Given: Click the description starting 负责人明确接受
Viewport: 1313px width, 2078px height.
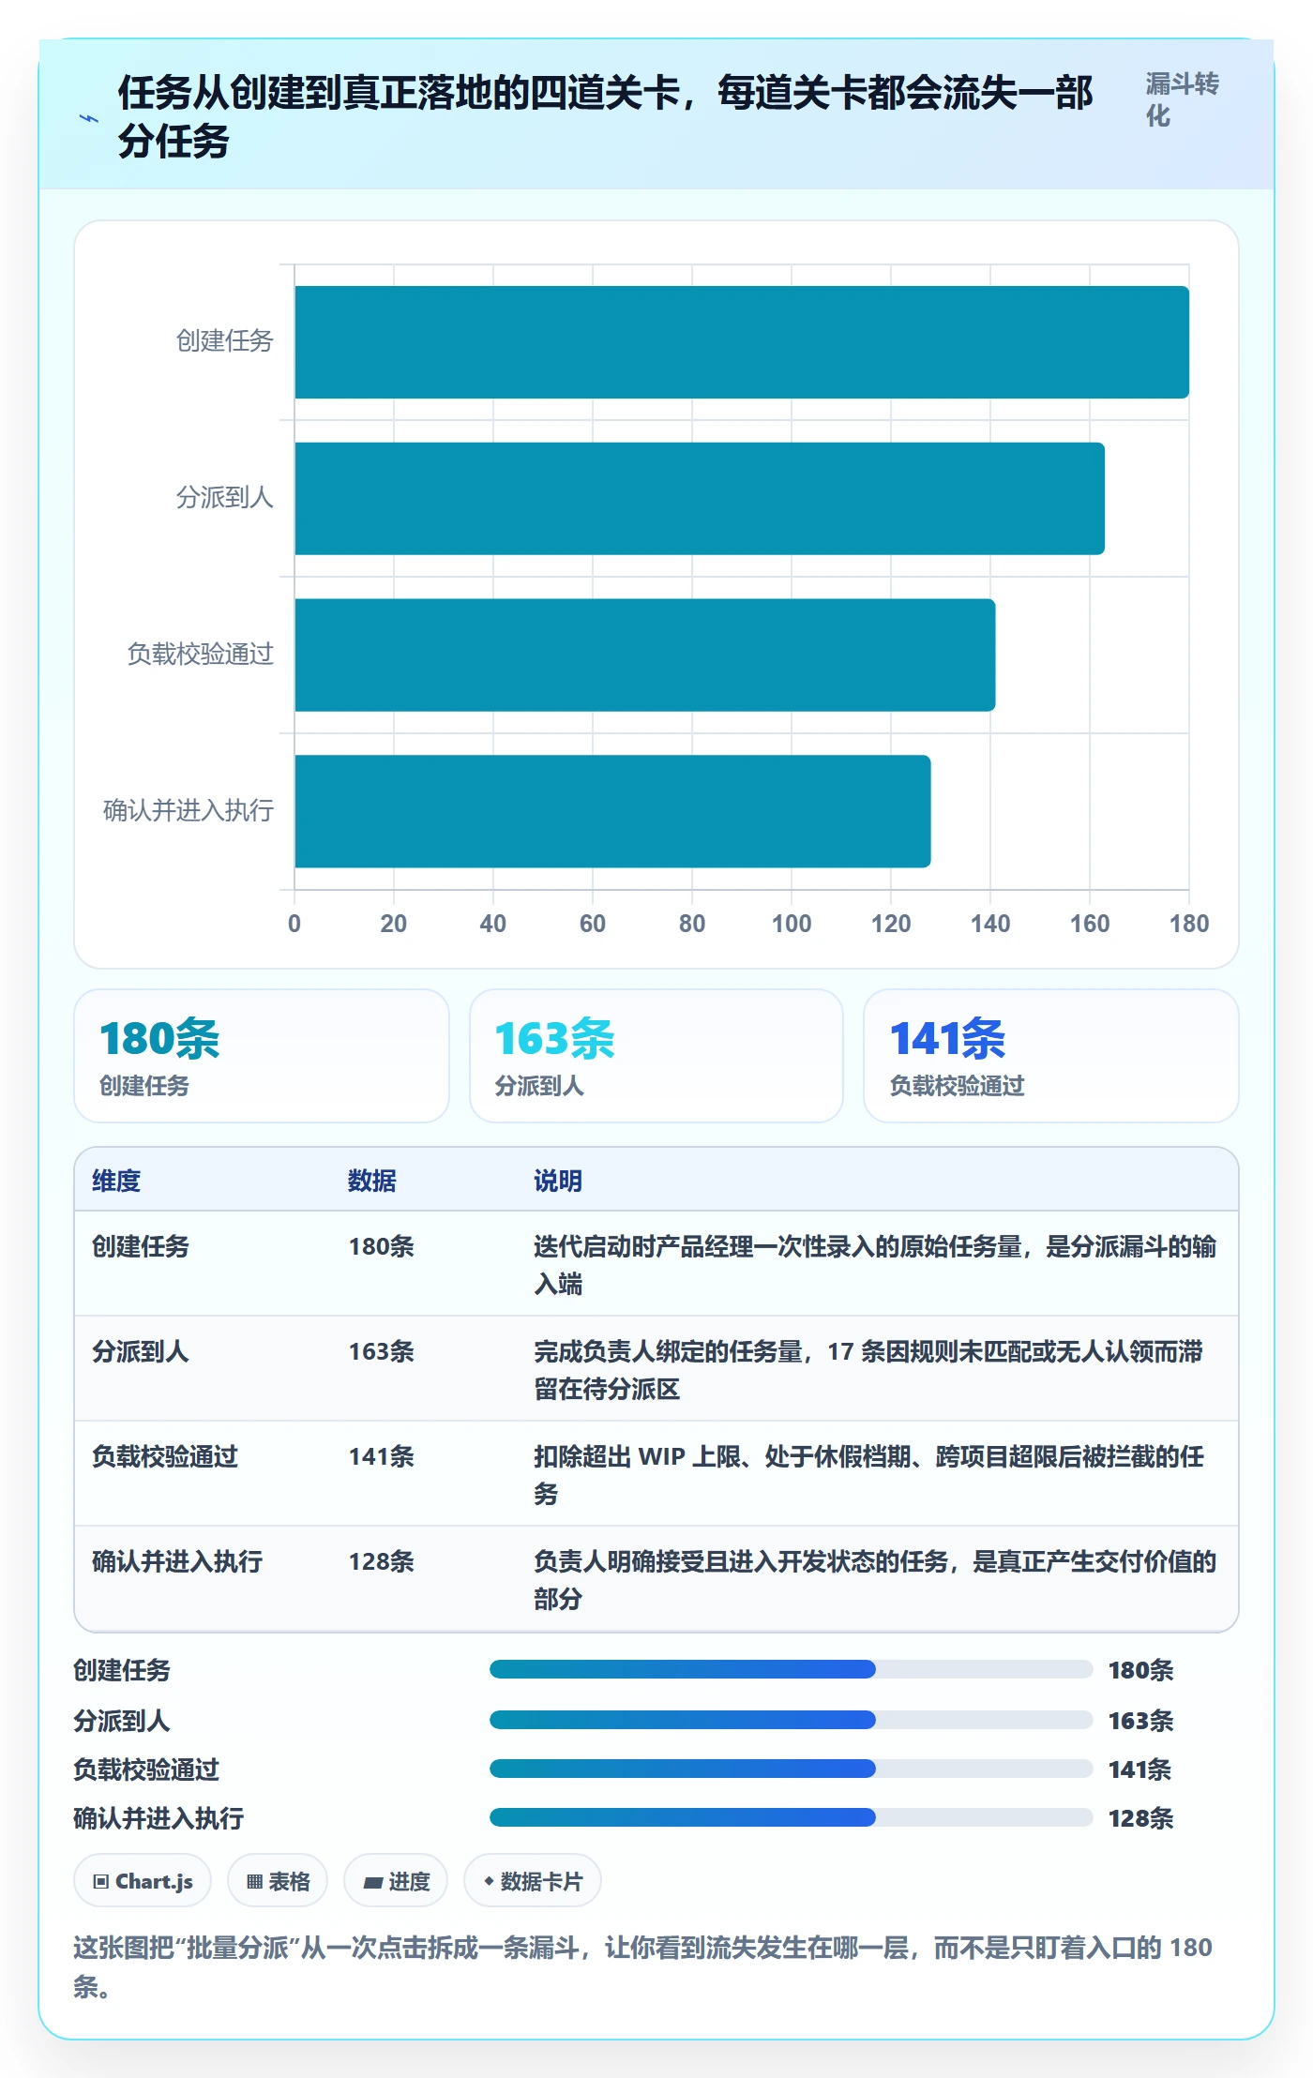Looking at the screenshot, I should pyautogui.click(x=875, y=1580).
